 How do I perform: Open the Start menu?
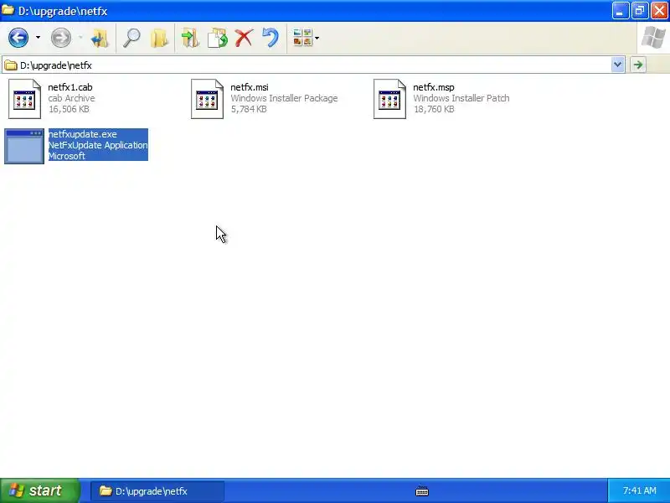[39, 490]
